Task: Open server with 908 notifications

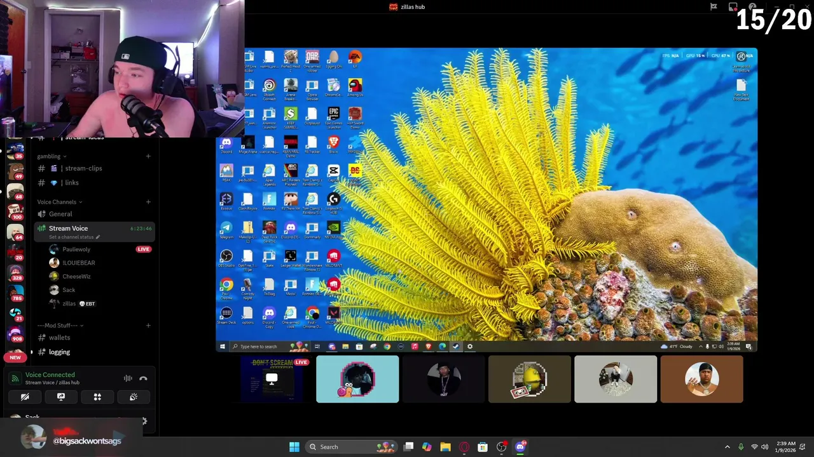Action: 15,334
